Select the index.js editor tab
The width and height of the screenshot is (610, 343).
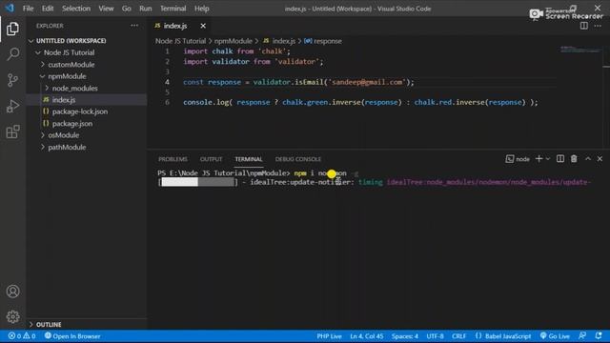click(175, 26)
